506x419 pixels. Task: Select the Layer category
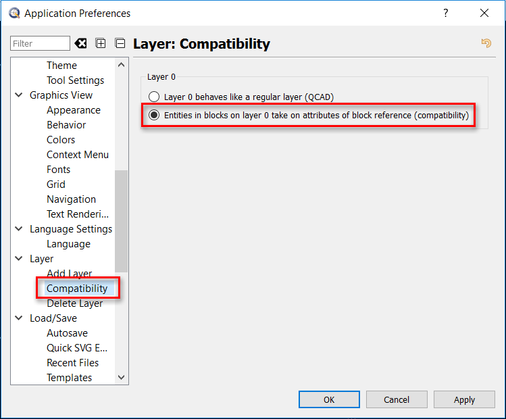(x=42, y=259)
